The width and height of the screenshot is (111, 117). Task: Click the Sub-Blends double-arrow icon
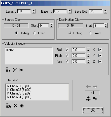(22, 106)
